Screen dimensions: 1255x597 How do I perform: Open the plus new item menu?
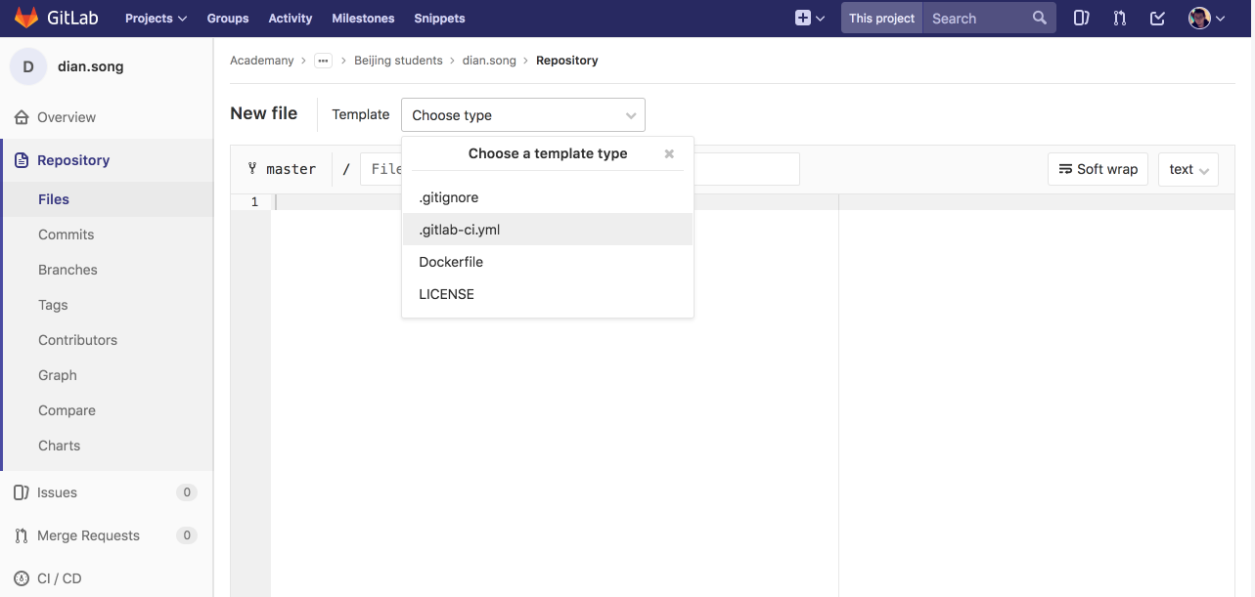pos(810,18)
